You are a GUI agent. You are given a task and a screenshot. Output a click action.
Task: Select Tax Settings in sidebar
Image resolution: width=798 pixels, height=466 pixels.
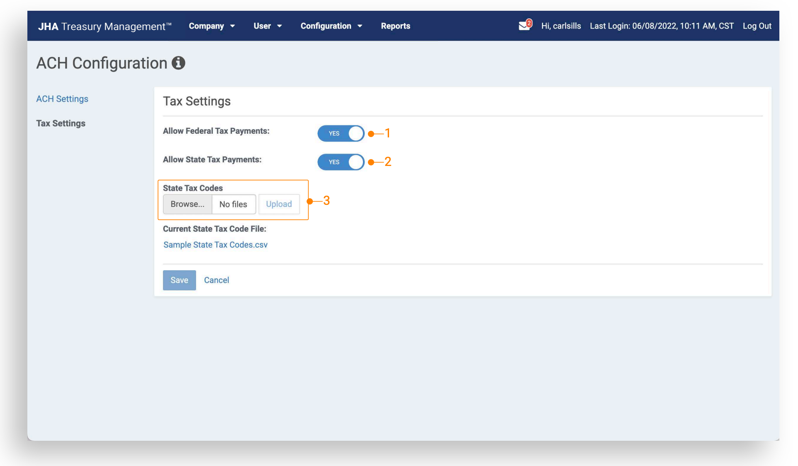click(x=60, y=123)
